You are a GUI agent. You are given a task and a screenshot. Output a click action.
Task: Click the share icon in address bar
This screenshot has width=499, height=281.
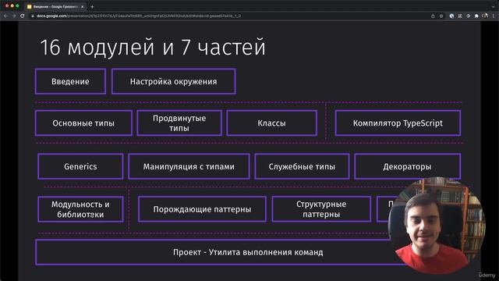433,16
